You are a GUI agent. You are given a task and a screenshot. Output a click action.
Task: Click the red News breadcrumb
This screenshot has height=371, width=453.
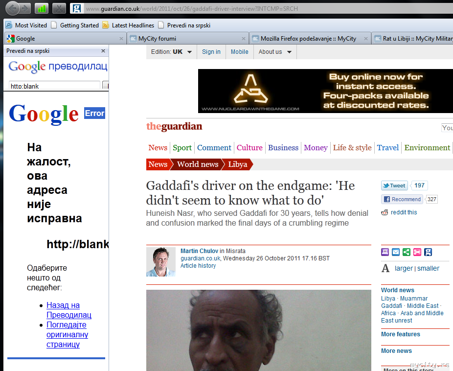(158, 164)
